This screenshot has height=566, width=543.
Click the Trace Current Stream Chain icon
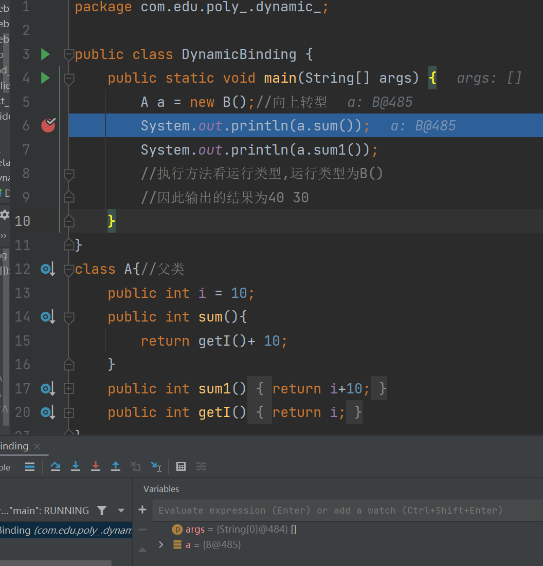click(201, 467)
